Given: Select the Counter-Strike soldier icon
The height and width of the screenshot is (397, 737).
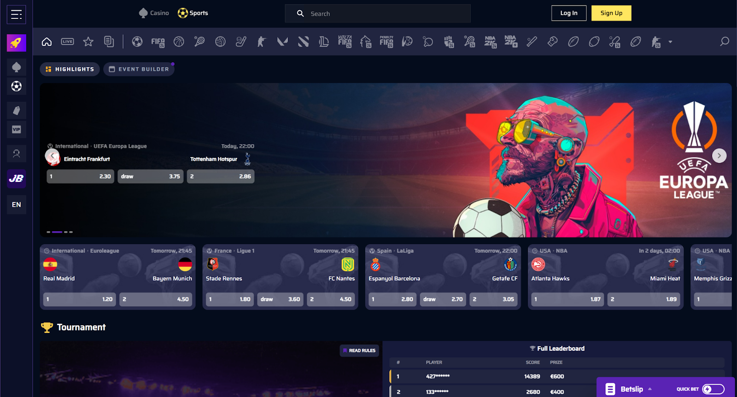Looking at the screenshot, I should tap(262, 42).
